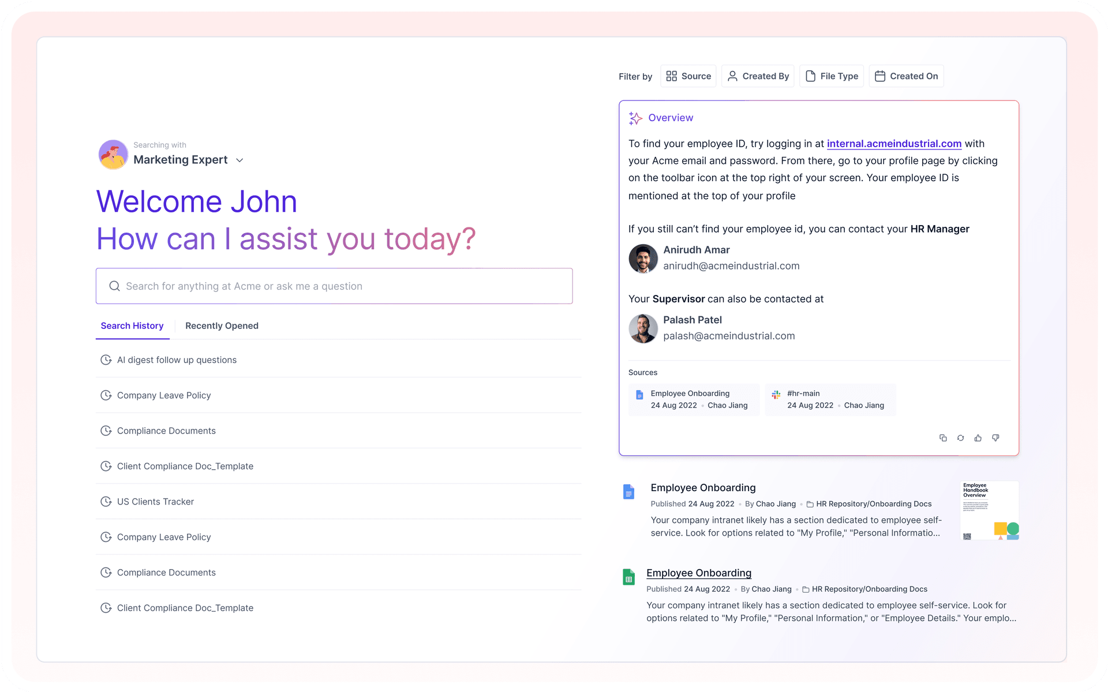This screenshot has height=692, width=1108.
Task: Click the Created On filter icon
Action: point(880,76)
